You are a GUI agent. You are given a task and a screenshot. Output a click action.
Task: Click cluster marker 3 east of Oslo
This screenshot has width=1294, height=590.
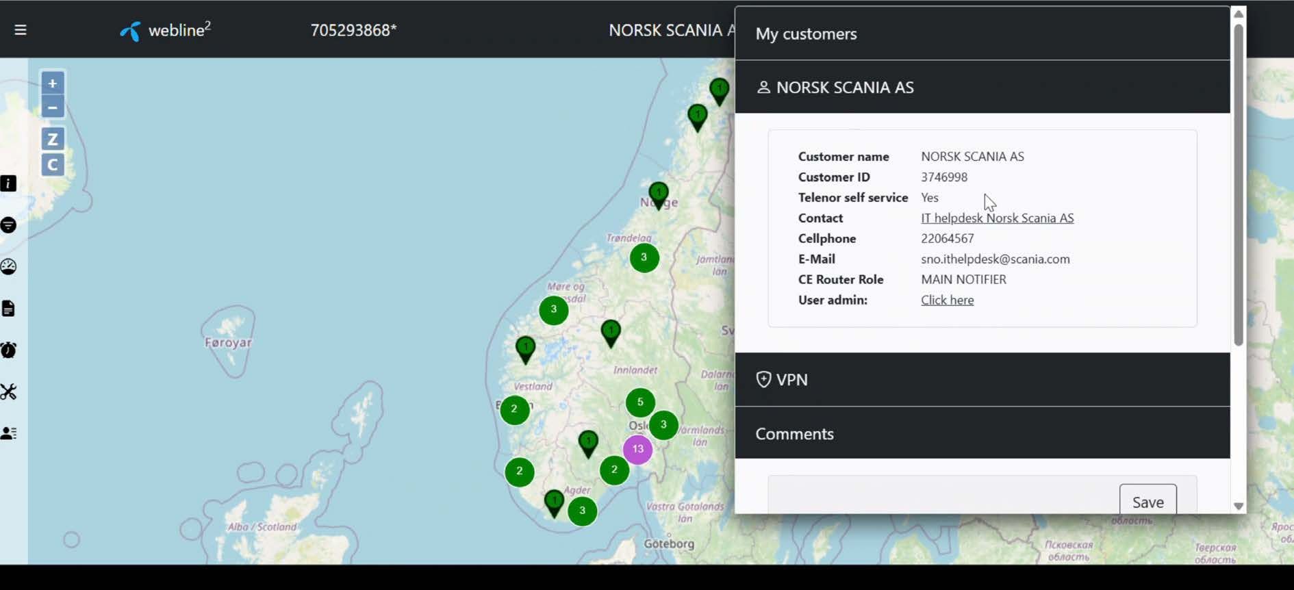click(663, 424)
